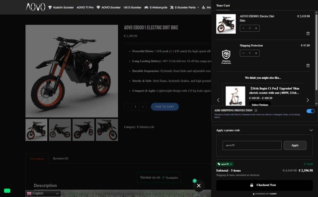Click the Apply promo button
The height and width of the screenshot is (197, 318).
295,145
